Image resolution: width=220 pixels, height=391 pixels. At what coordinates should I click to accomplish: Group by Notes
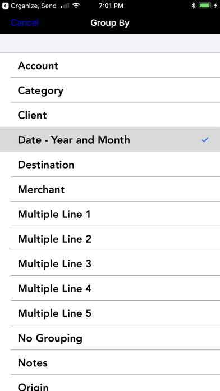(110, 363)
